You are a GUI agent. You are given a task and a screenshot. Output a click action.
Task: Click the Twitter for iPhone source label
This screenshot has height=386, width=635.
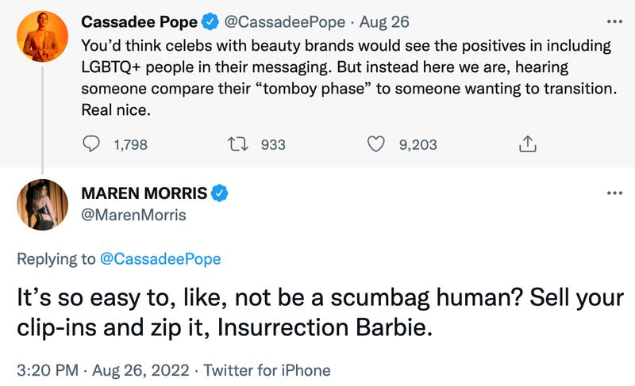[x=271, y=369]
